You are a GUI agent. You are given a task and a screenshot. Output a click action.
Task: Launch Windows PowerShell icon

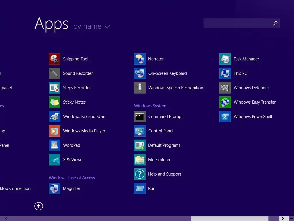[x=225, y=117]
